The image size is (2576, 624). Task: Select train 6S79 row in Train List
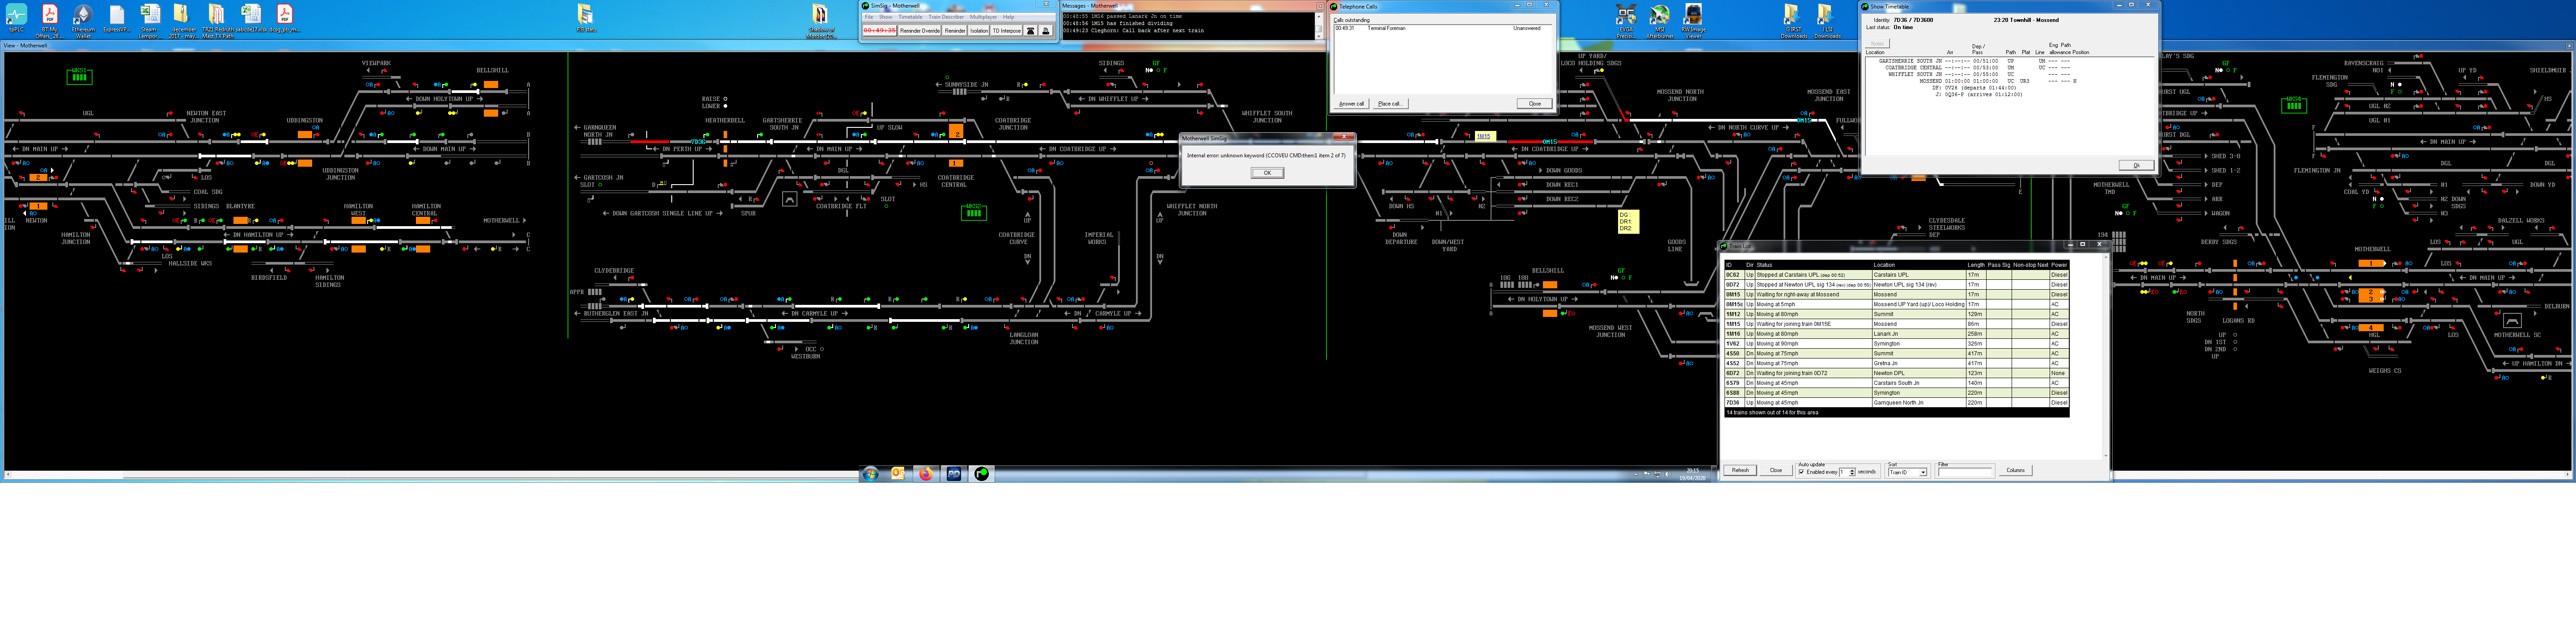(x=1896, y=383)
